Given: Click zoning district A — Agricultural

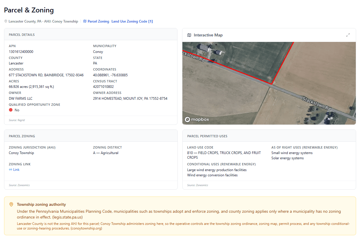Looking at the screenshot, I should point(106,153).
